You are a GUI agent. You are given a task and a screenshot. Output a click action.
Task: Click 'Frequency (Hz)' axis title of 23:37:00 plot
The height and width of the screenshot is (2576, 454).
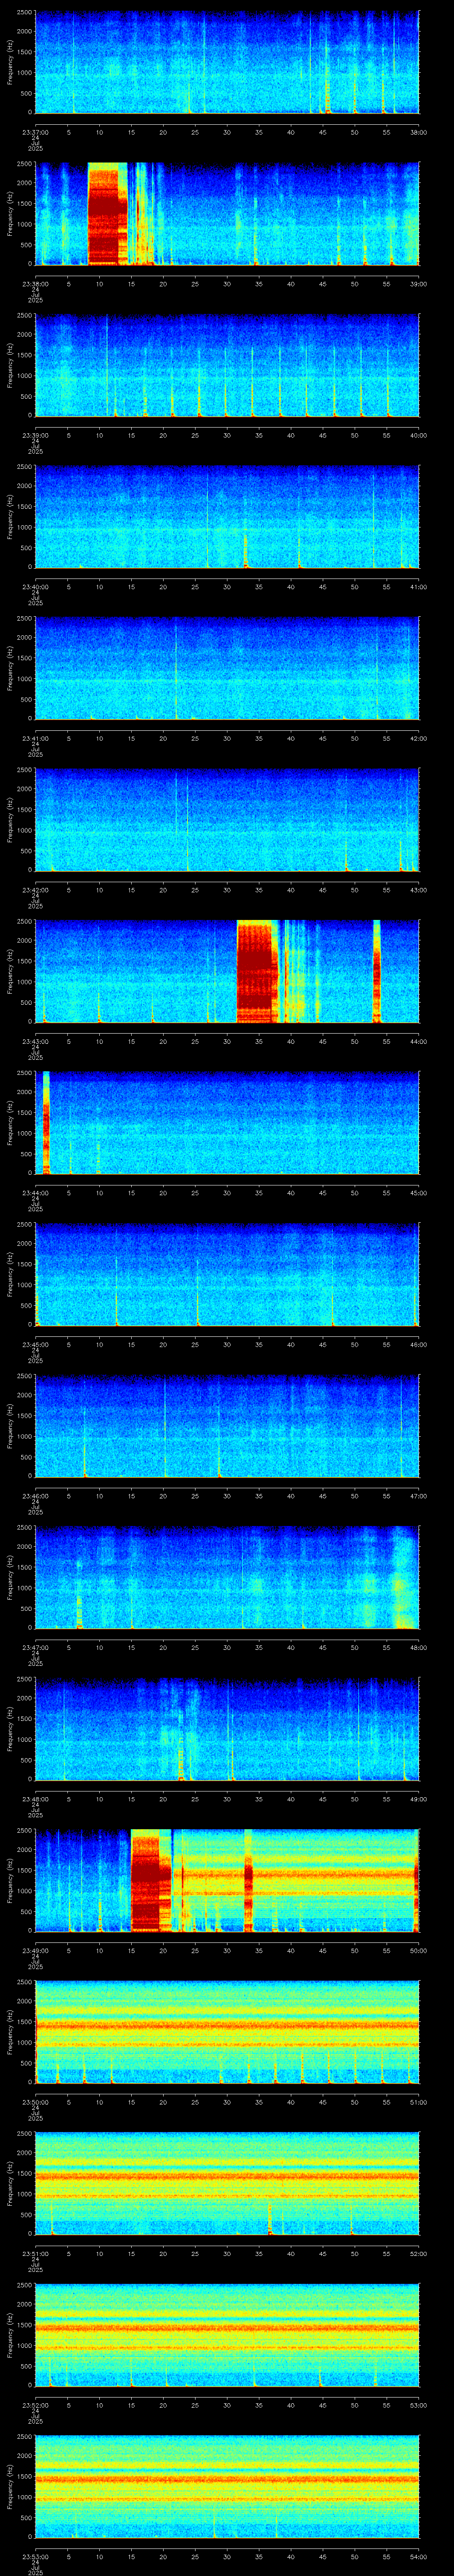click(10, 62)
